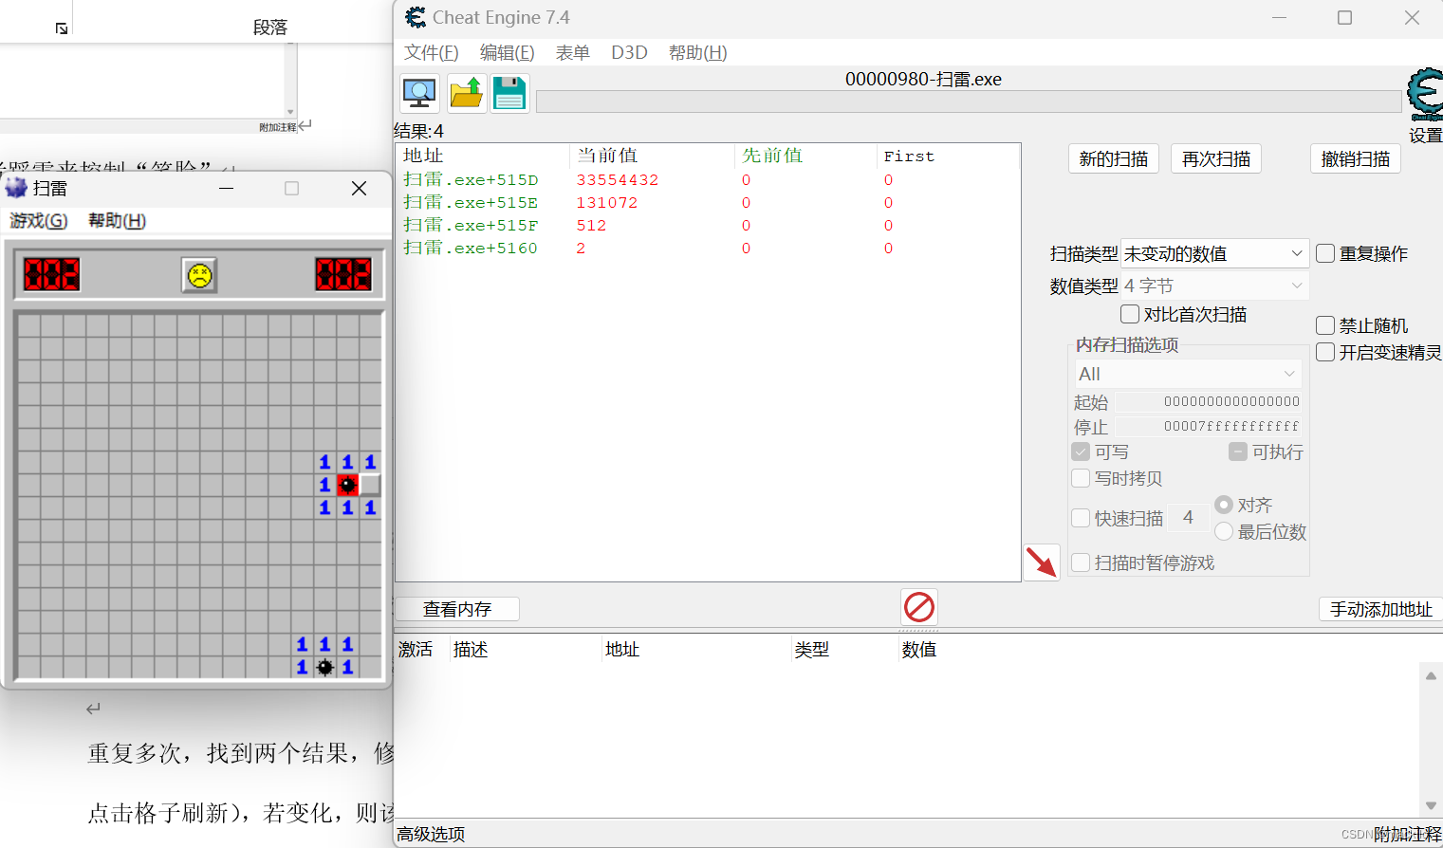Click 再次扫描 button
The height and width of the screenshot is (848, 1443).
click(1216, 158)
